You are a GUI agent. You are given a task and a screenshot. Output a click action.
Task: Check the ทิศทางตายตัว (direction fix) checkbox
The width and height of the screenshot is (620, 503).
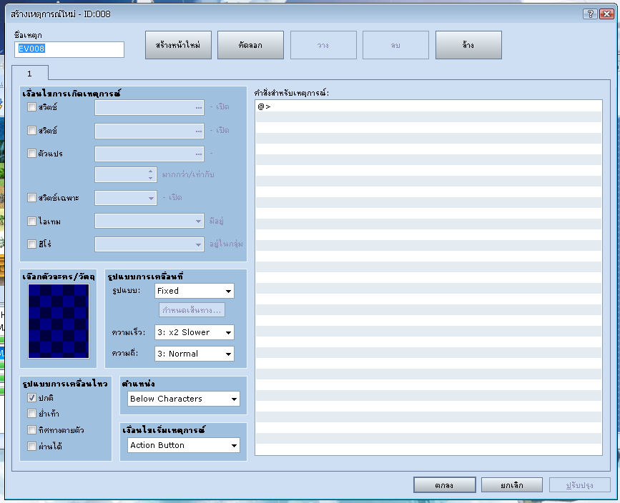[x=31, y=429]
